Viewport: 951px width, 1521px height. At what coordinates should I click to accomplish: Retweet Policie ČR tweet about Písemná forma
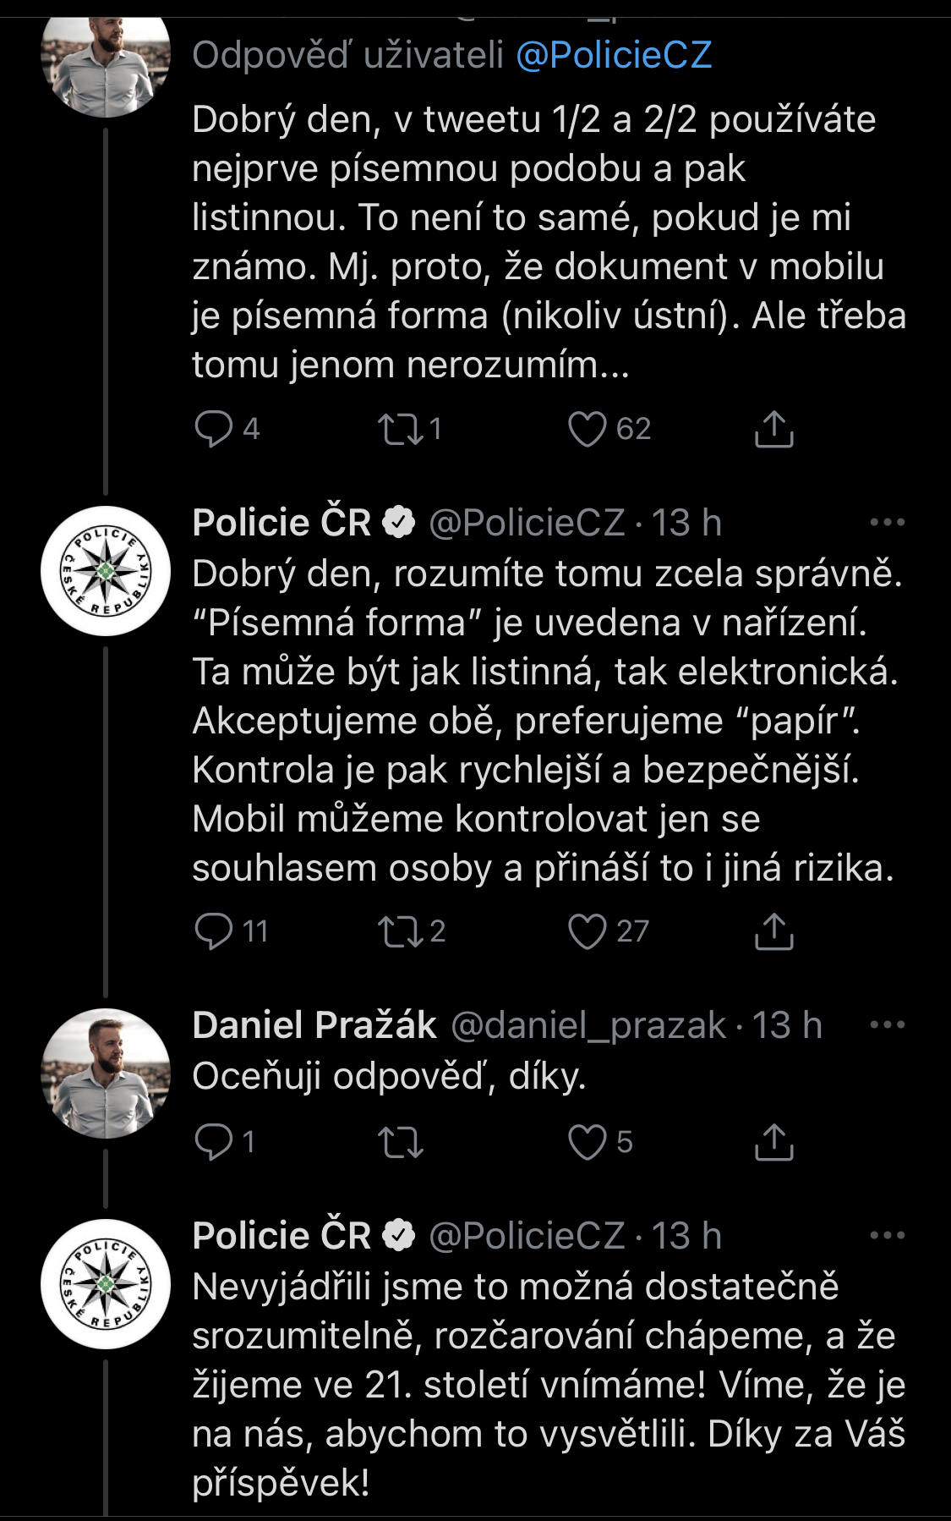[401, 931]
